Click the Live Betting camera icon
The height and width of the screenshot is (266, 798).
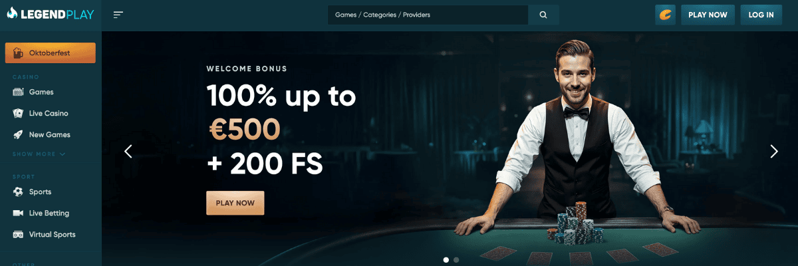[18, 213]
